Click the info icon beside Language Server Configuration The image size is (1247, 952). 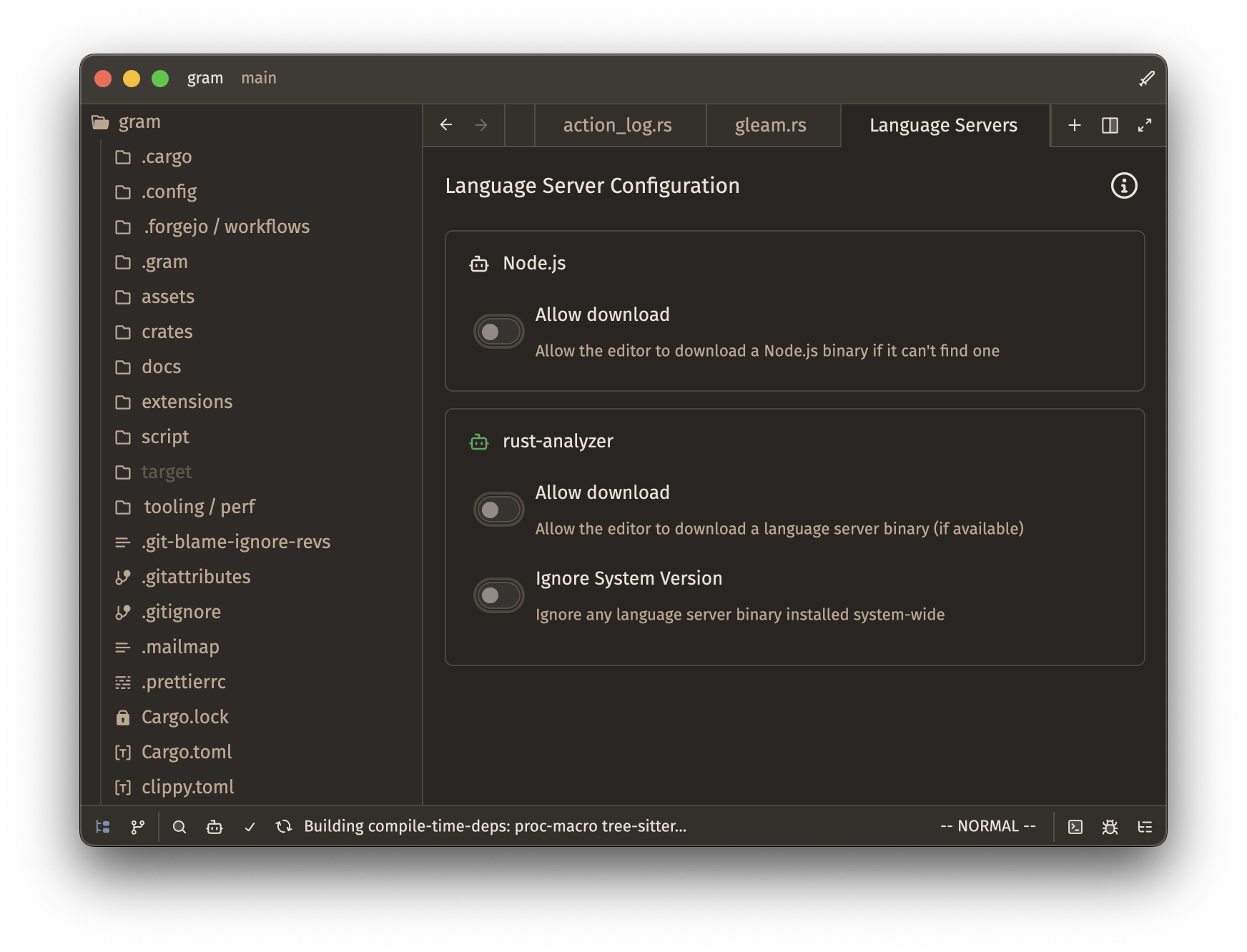(1123, 186)
